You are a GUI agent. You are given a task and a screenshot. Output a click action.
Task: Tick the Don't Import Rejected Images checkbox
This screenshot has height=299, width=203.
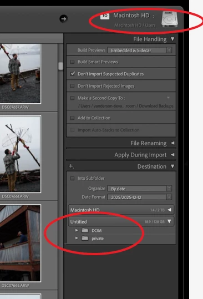coord(72,86)
